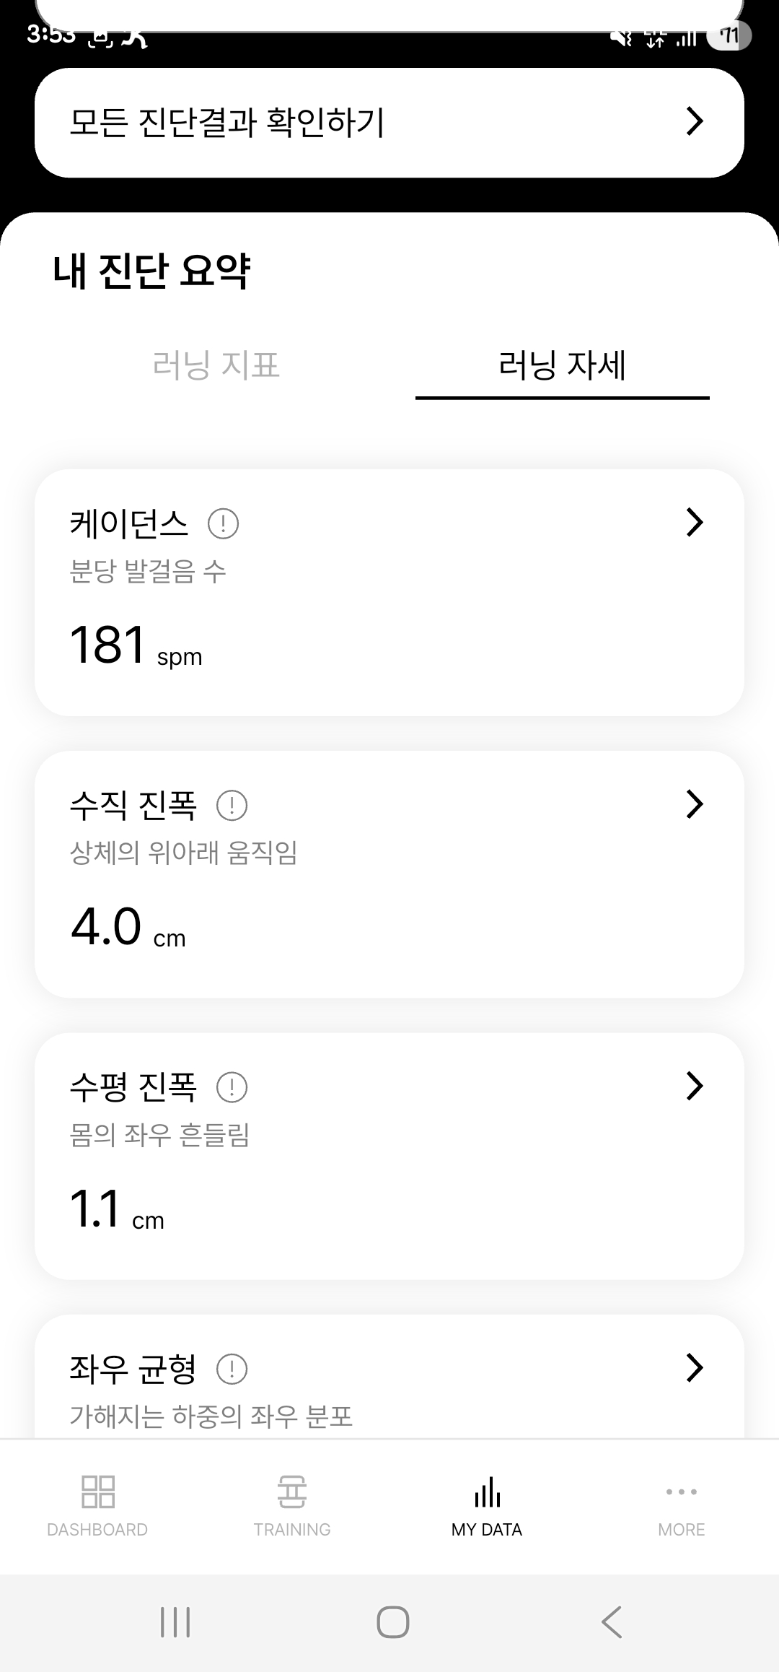Expand 케이던스 details with its chevron

coord(694,522)
